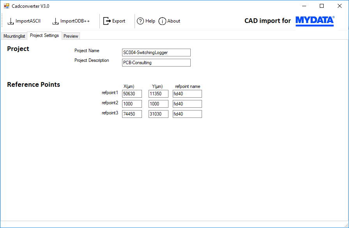Click the ImportODB++ download icon
Viewport: 349px width, 228px height.
(55, 21)
